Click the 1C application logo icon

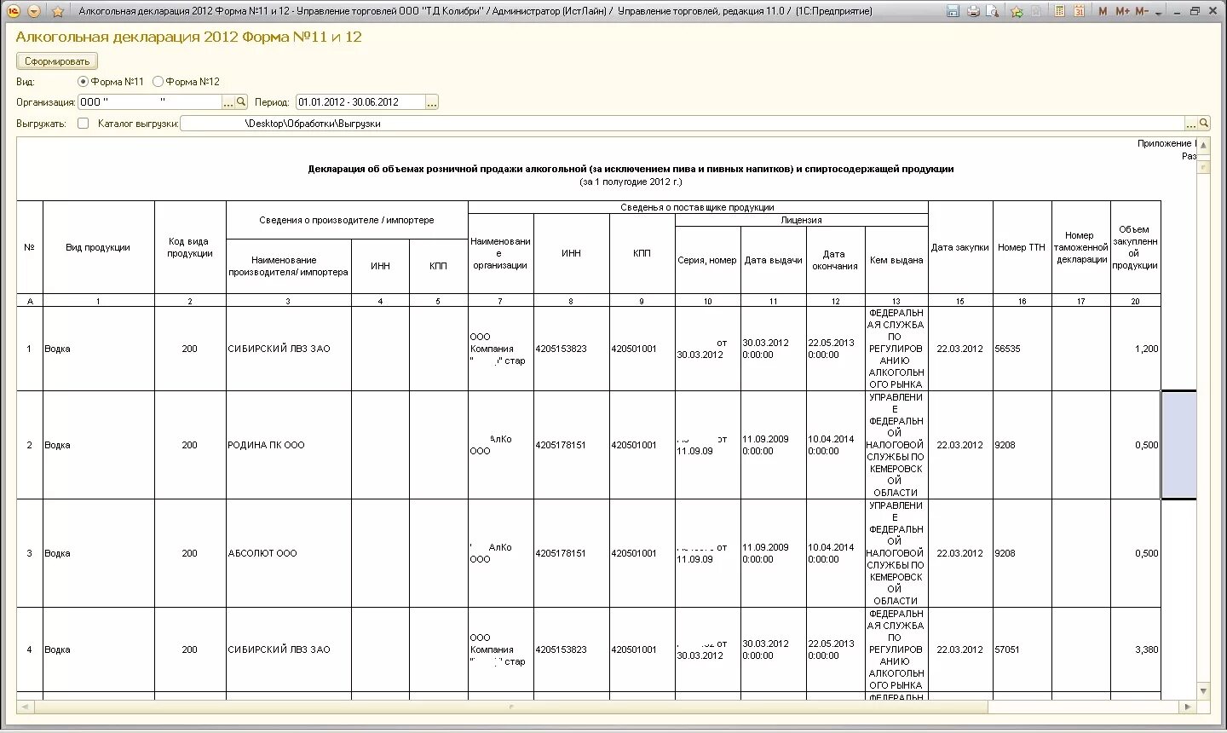click(x=13, y=11)
